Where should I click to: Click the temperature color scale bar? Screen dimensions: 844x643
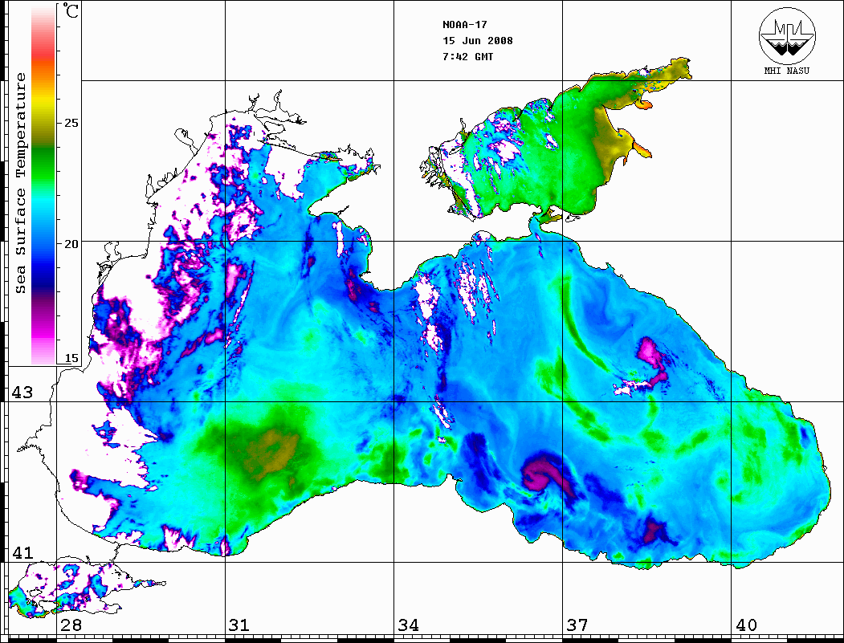click(43, 185)
